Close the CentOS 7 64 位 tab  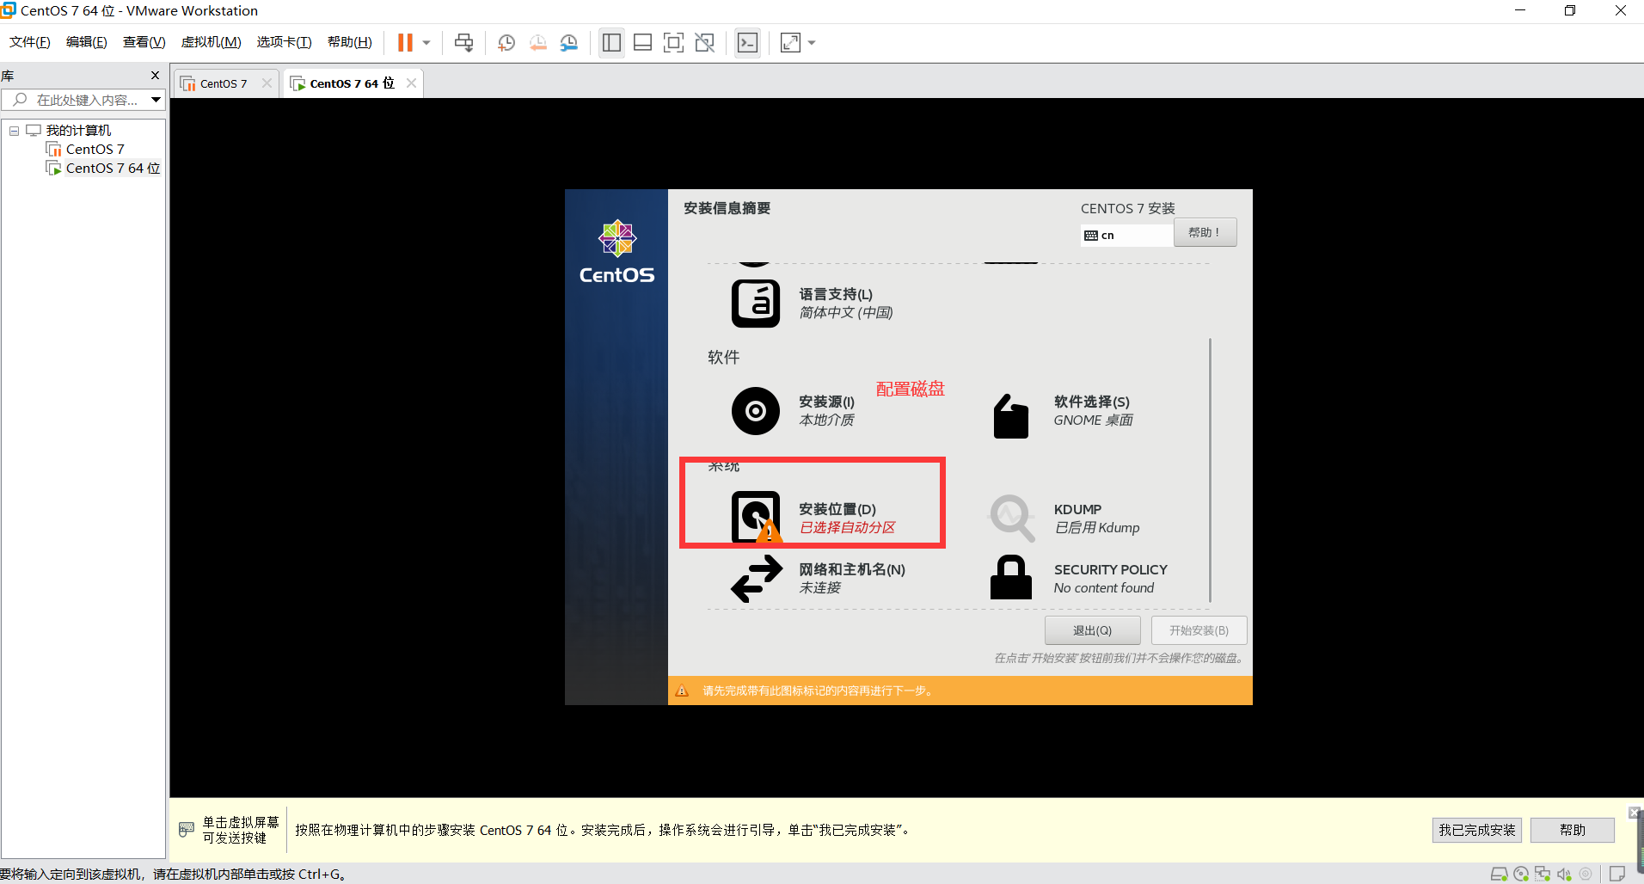(412, 83)
